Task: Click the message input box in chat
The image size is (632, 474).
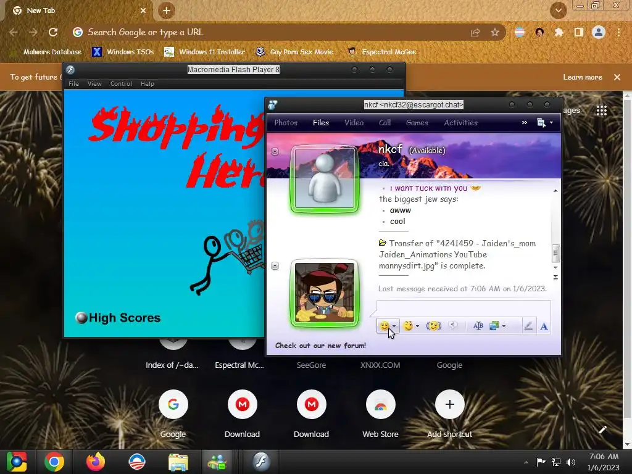Action: point(464,309)
